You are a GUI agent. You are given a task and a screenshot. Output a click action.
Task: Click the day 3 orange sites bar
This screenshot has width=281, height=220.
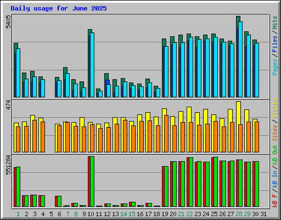click(x=35, y=136)
